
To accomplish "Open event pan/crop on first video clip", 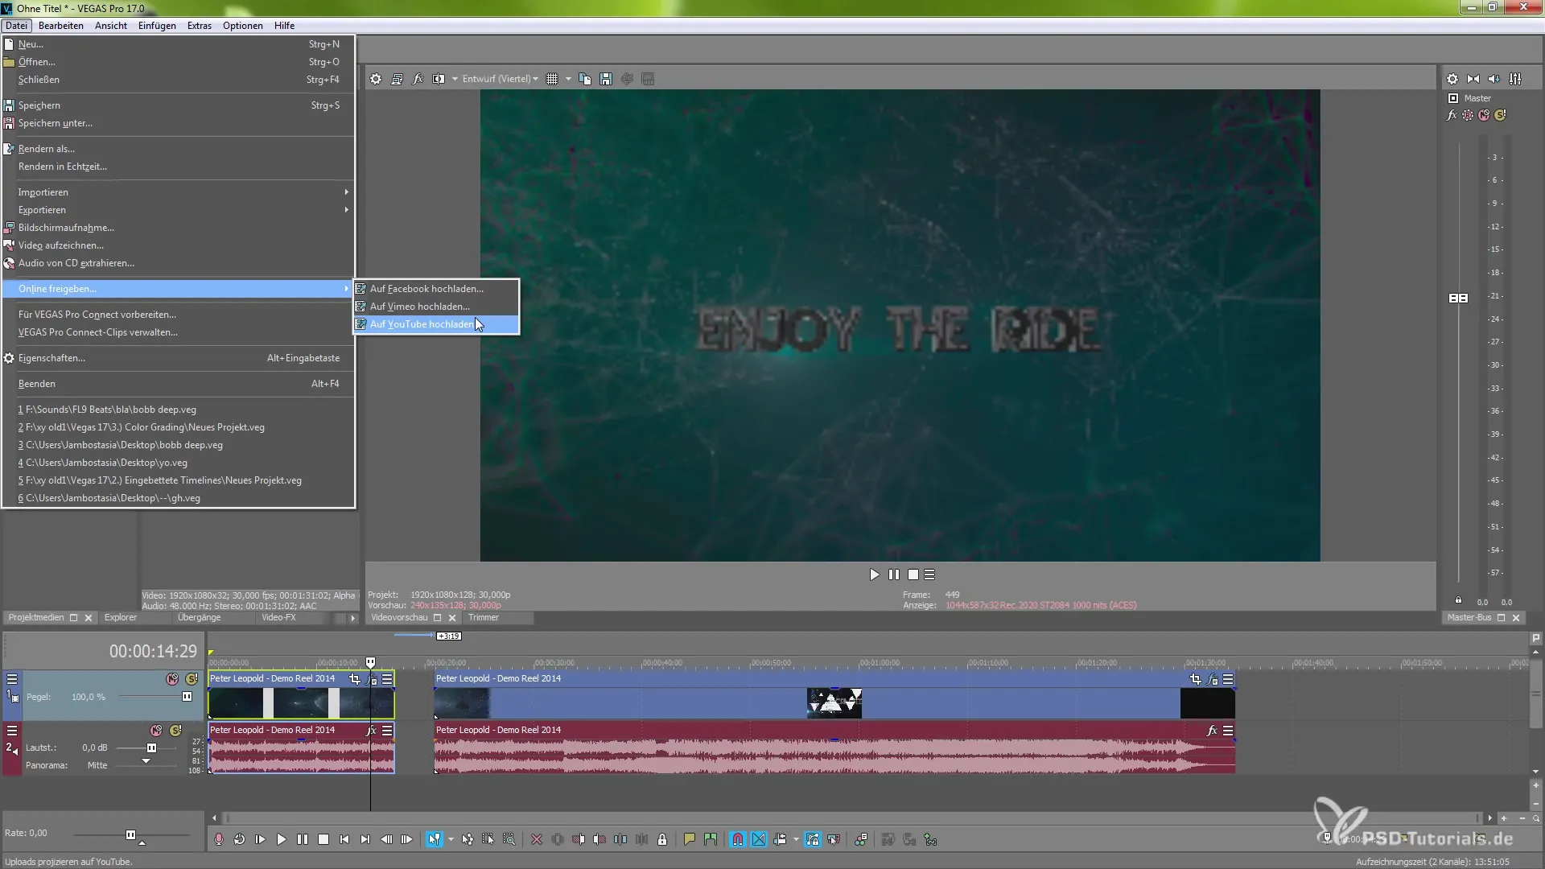I will point(355,679).
